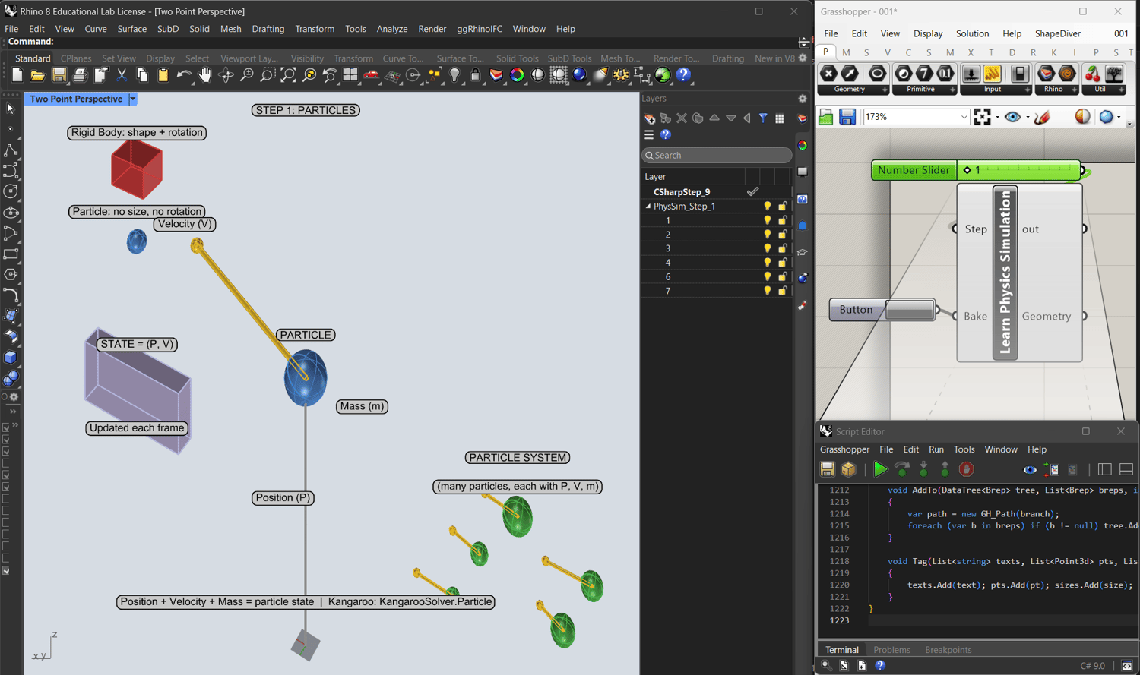Click the Layers search field
1140x675 pixels.
(x=718, y=156)
